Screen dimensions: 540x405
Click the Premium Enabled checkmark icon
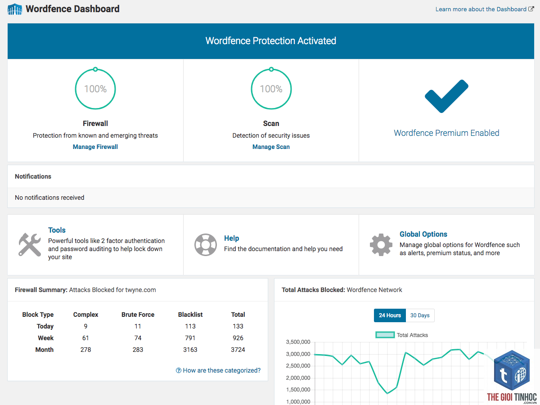(x=446, y=96)
